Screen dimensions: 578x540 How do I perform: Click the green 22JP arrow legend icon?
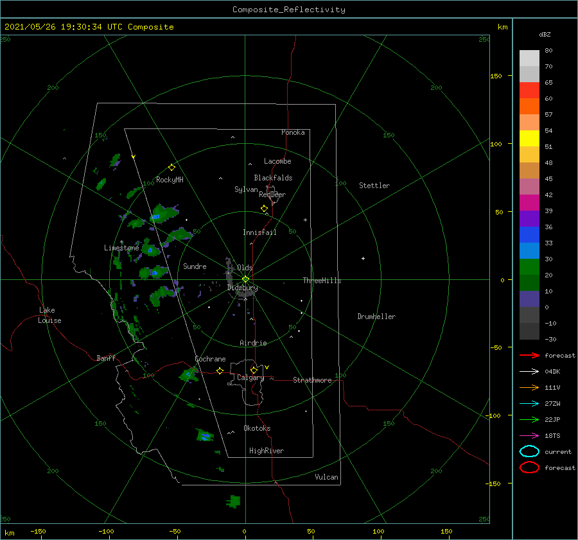coord(529,419)
